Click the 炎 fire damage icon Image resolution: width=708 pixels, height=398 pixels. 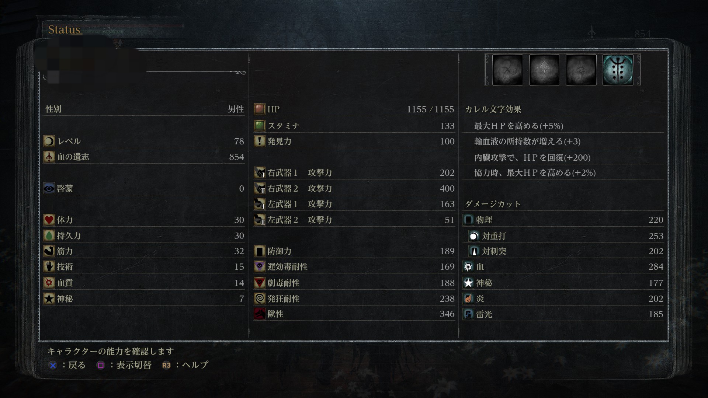click(468, 298)
